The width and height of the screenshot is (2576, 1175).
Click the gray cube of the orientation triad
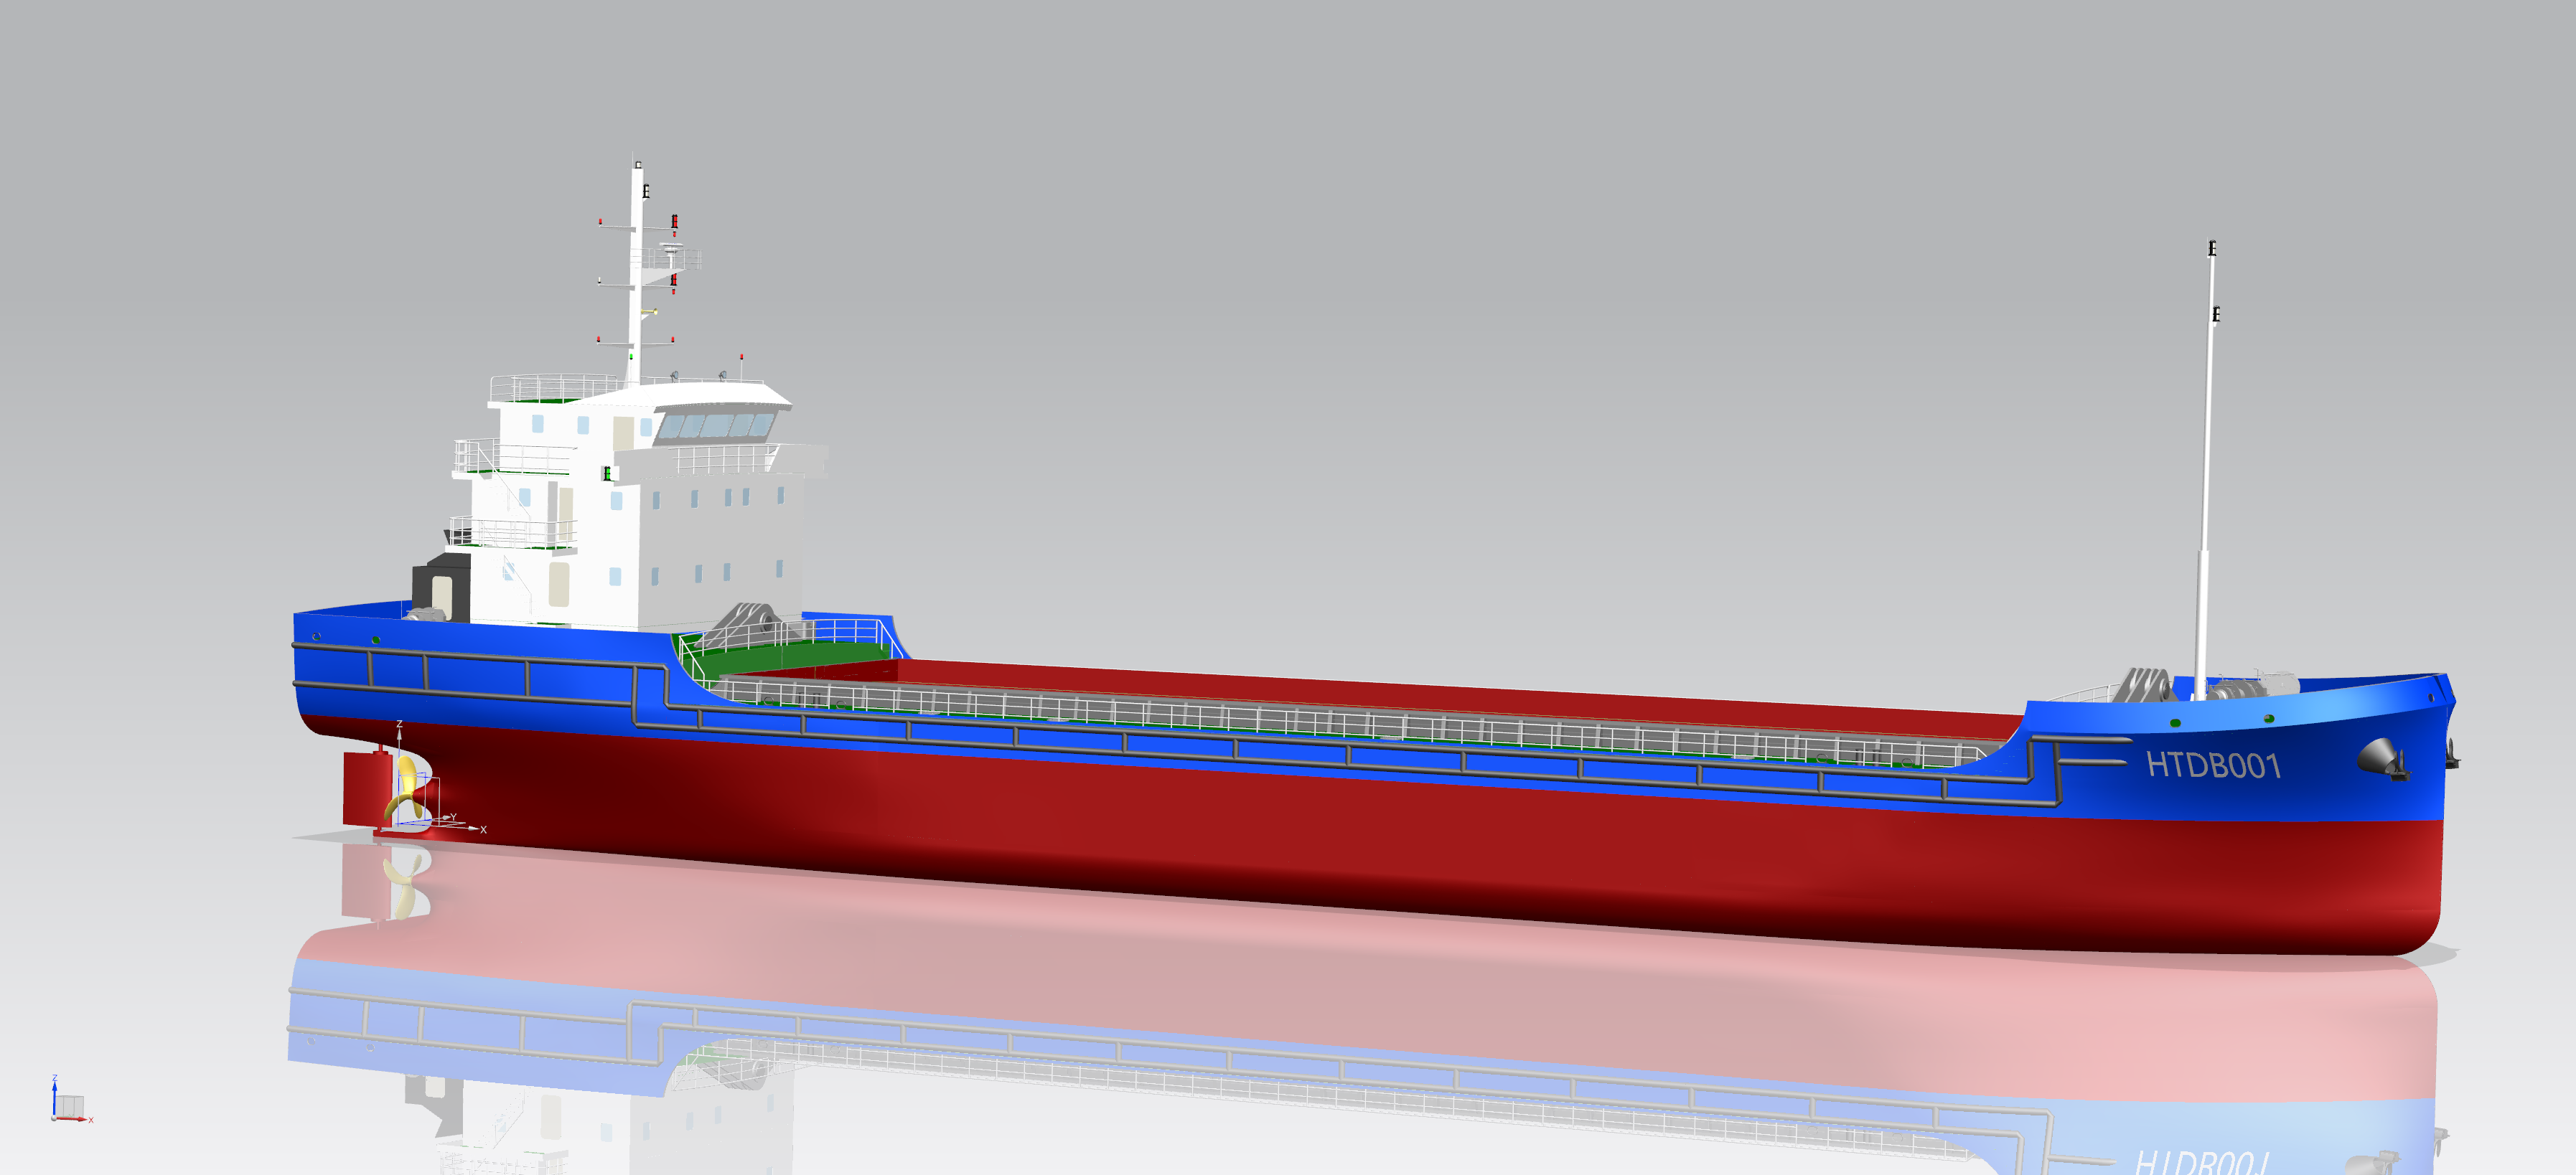point(70,1104)
